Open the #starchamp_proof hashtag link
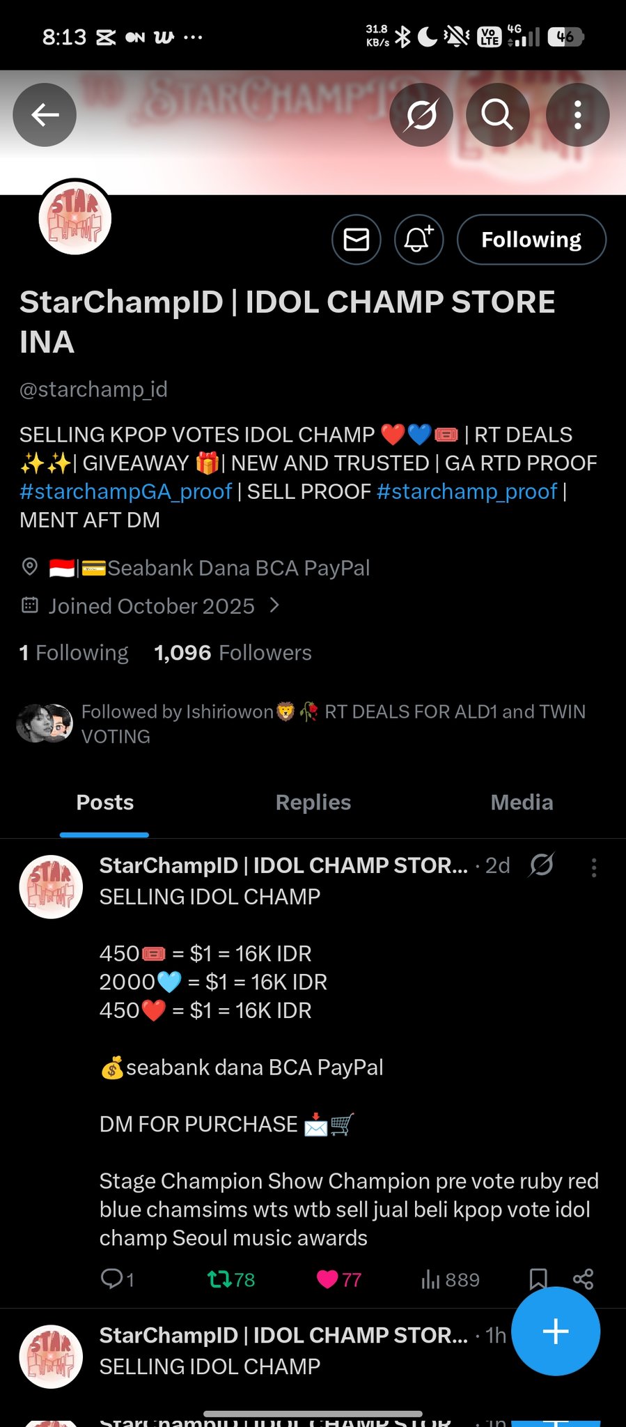 (x=467, y=491)
